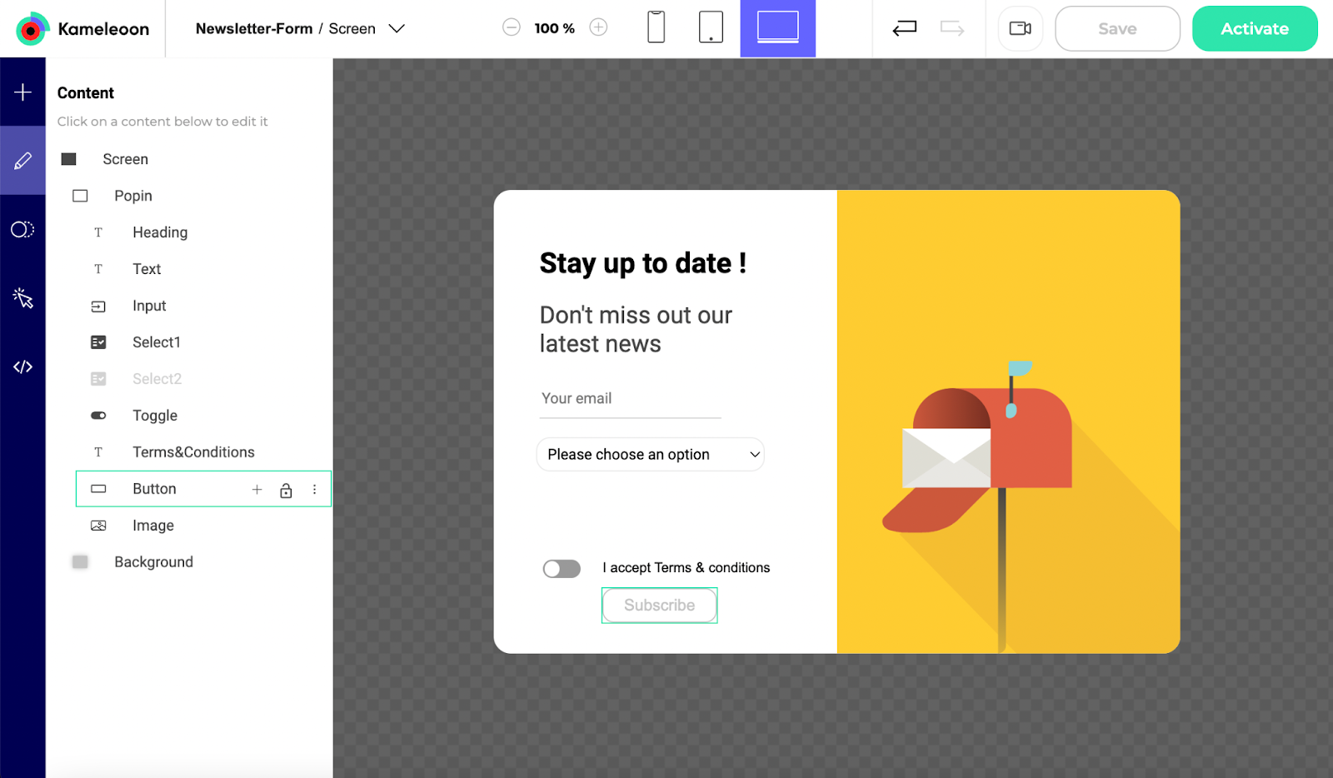1333x778 pixels.
Task: Open the preview camera icon
Action: (1020, 29)
